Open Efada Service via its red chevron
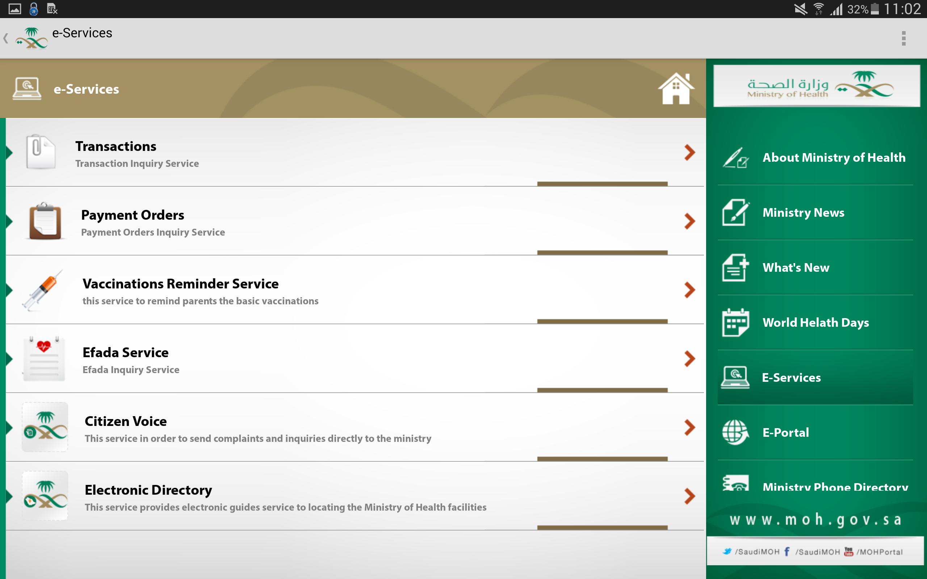This screenshot has width=927, height=579. click(x=689, y=358)
